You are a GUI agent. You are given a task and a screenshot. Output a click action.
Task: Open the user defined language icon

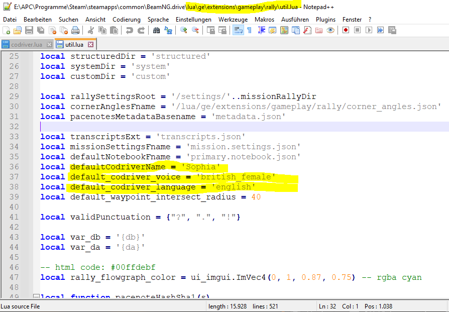pyautogui.click(x=273, y=30)
